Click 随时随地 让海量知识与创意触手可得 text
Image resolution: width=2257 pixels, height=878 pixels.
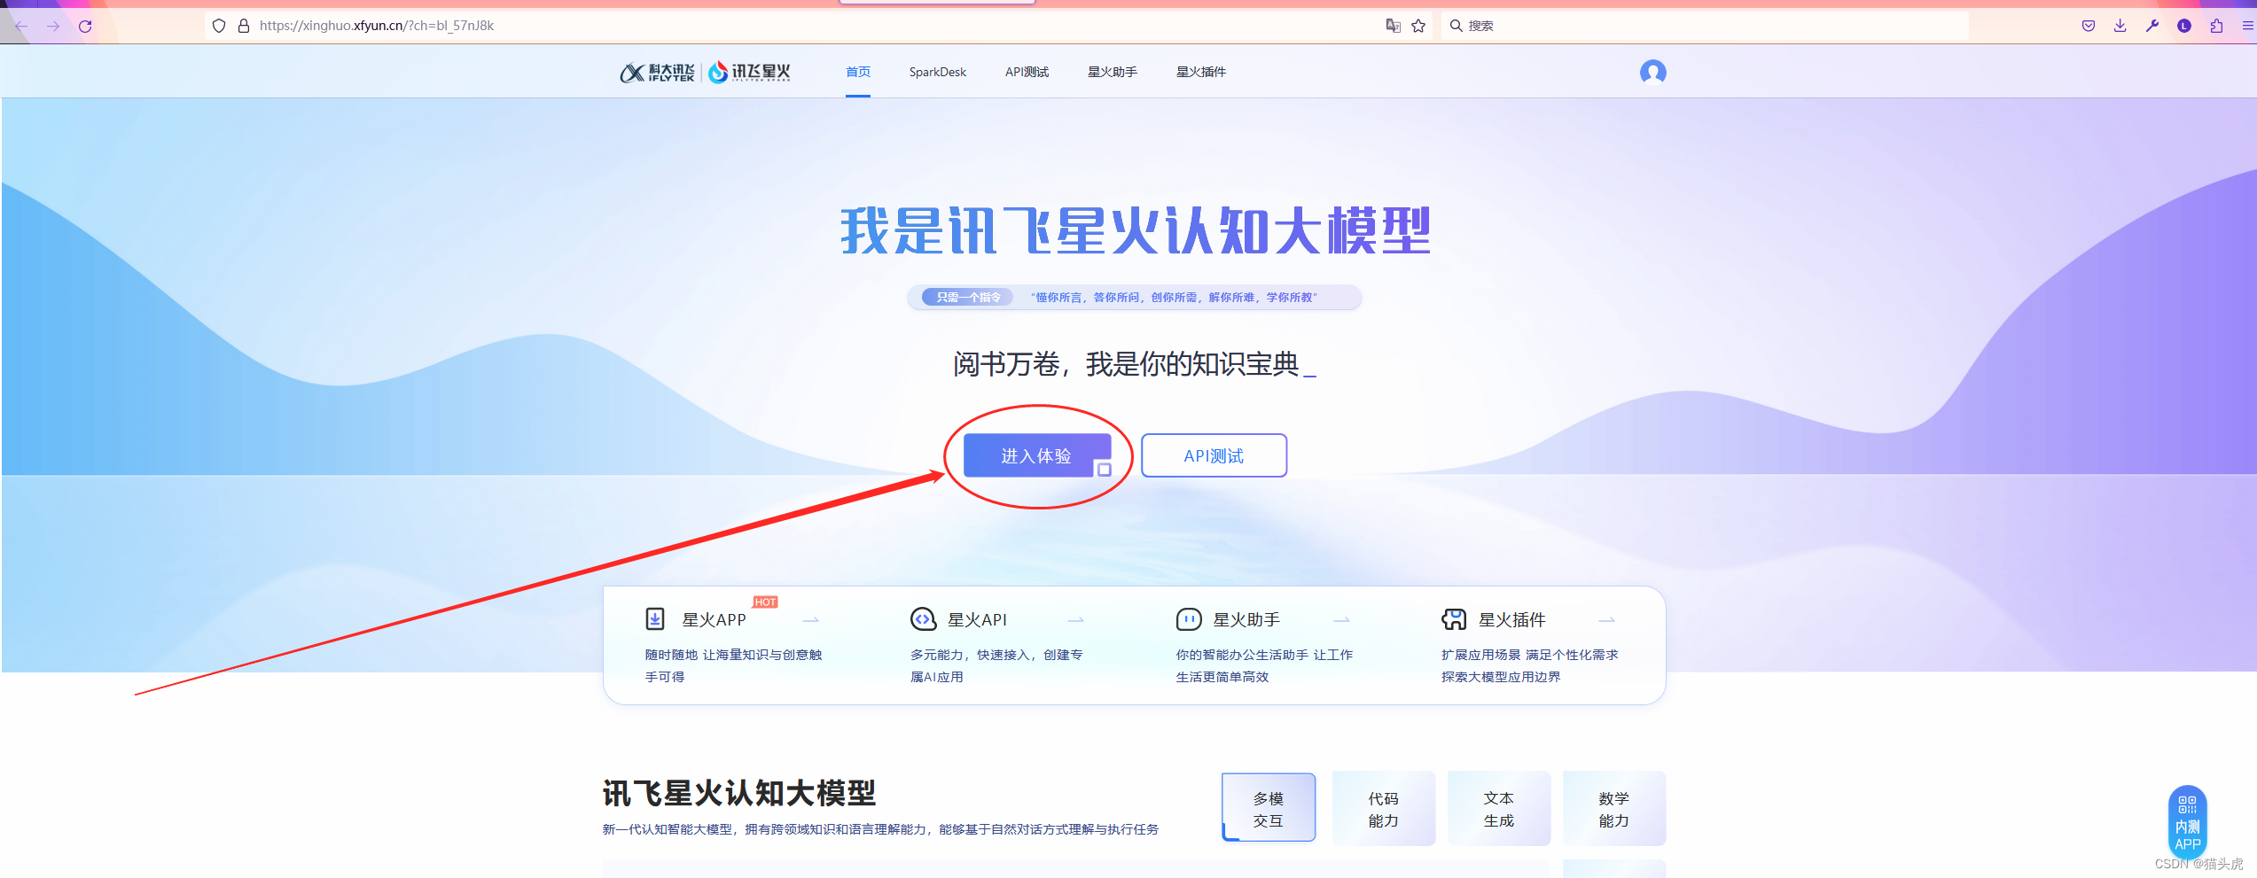734,665
